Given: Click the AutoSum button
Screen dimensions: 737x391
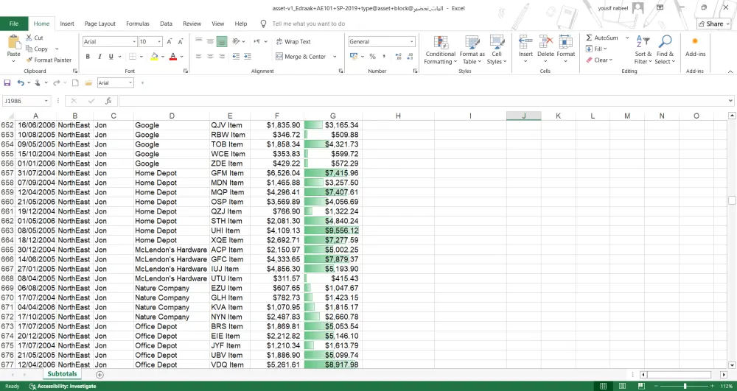Looking at the screenshot, I should [602, 38].
